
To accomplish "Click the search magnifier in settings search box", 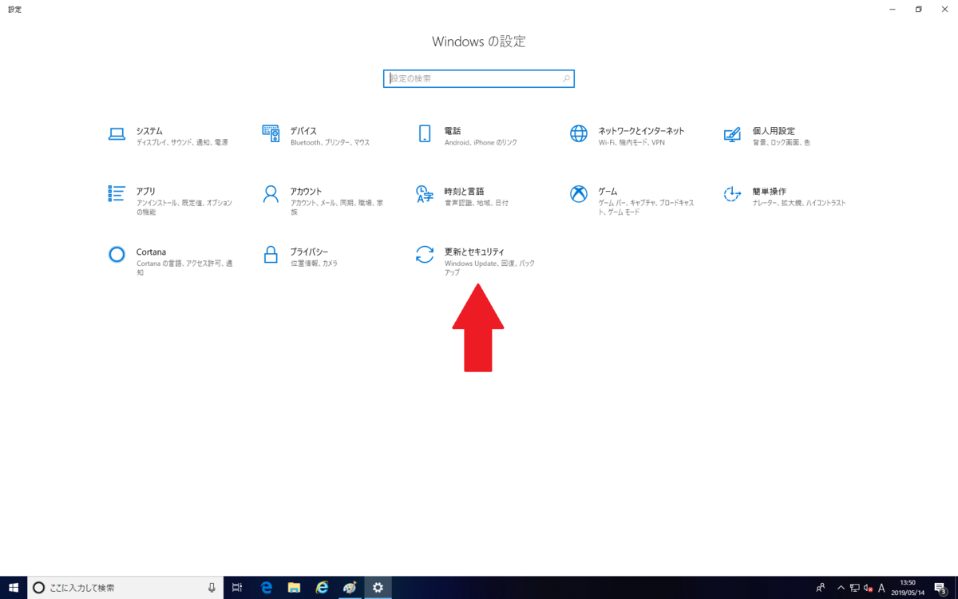I will [x=566, y=79].
